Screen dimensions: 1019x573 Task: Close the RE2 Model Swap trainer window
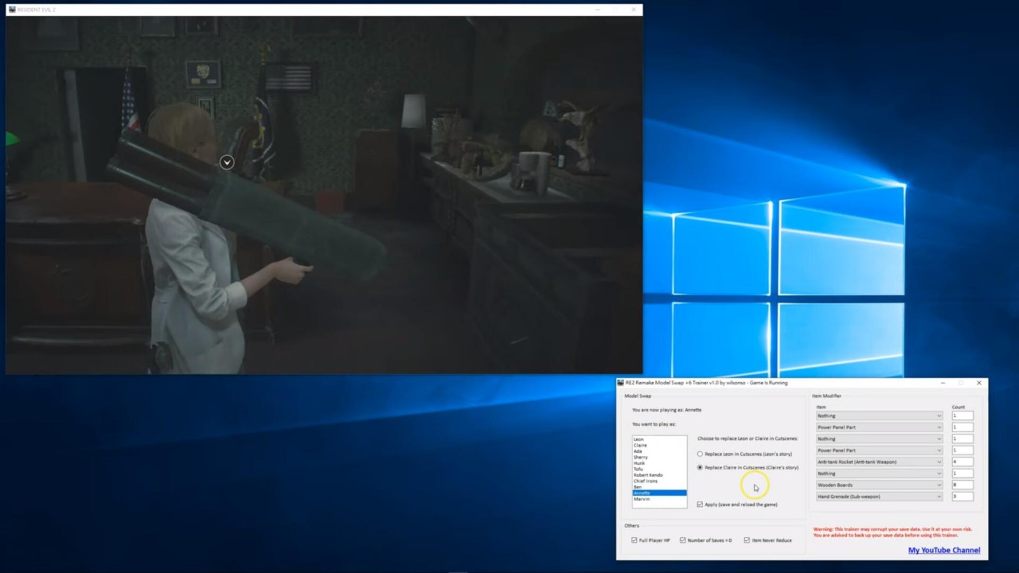979,383
